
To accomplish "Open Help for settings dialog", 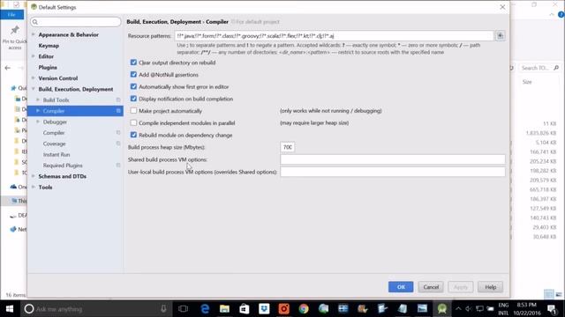I will [x=490, y=287].
